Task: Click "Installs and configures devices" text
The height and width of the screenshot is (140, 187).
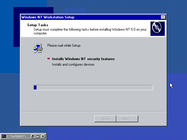Action: pyautogui.click(x=73, y=64)
